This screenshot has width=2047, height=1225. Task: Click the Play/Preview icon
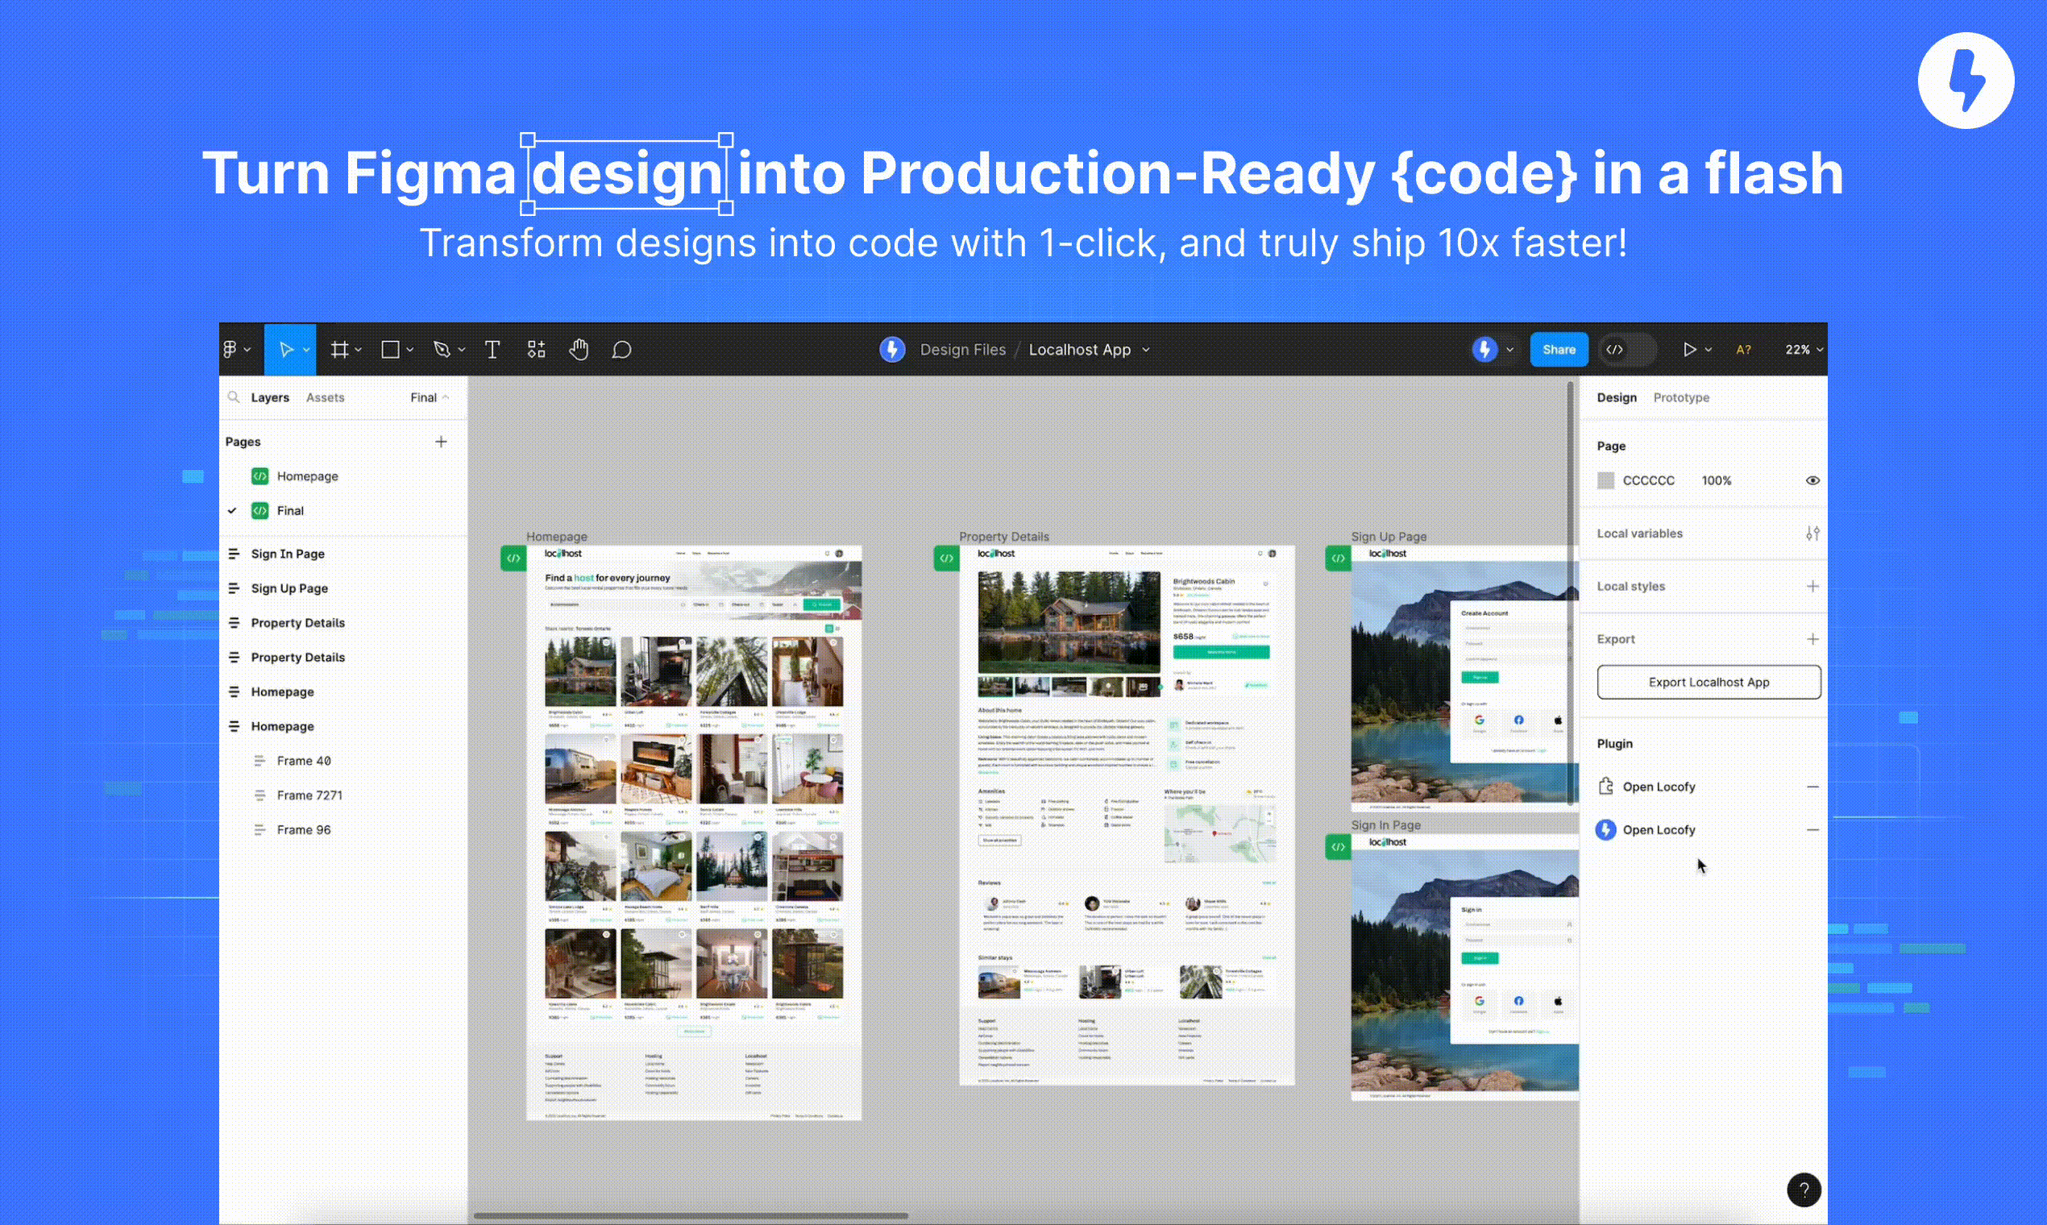[1688, 348]
